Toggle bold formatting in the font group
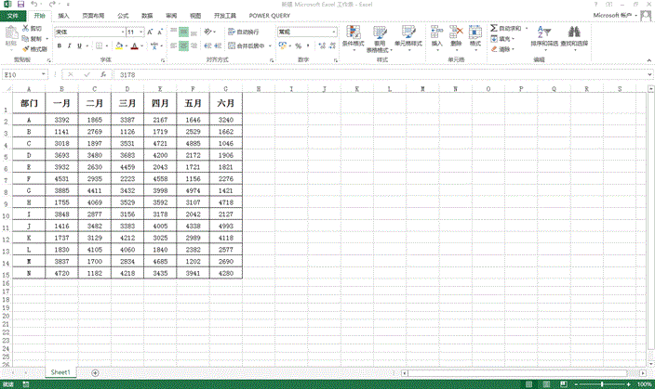This screenshot has height=389, width=655. click(59, 45)
